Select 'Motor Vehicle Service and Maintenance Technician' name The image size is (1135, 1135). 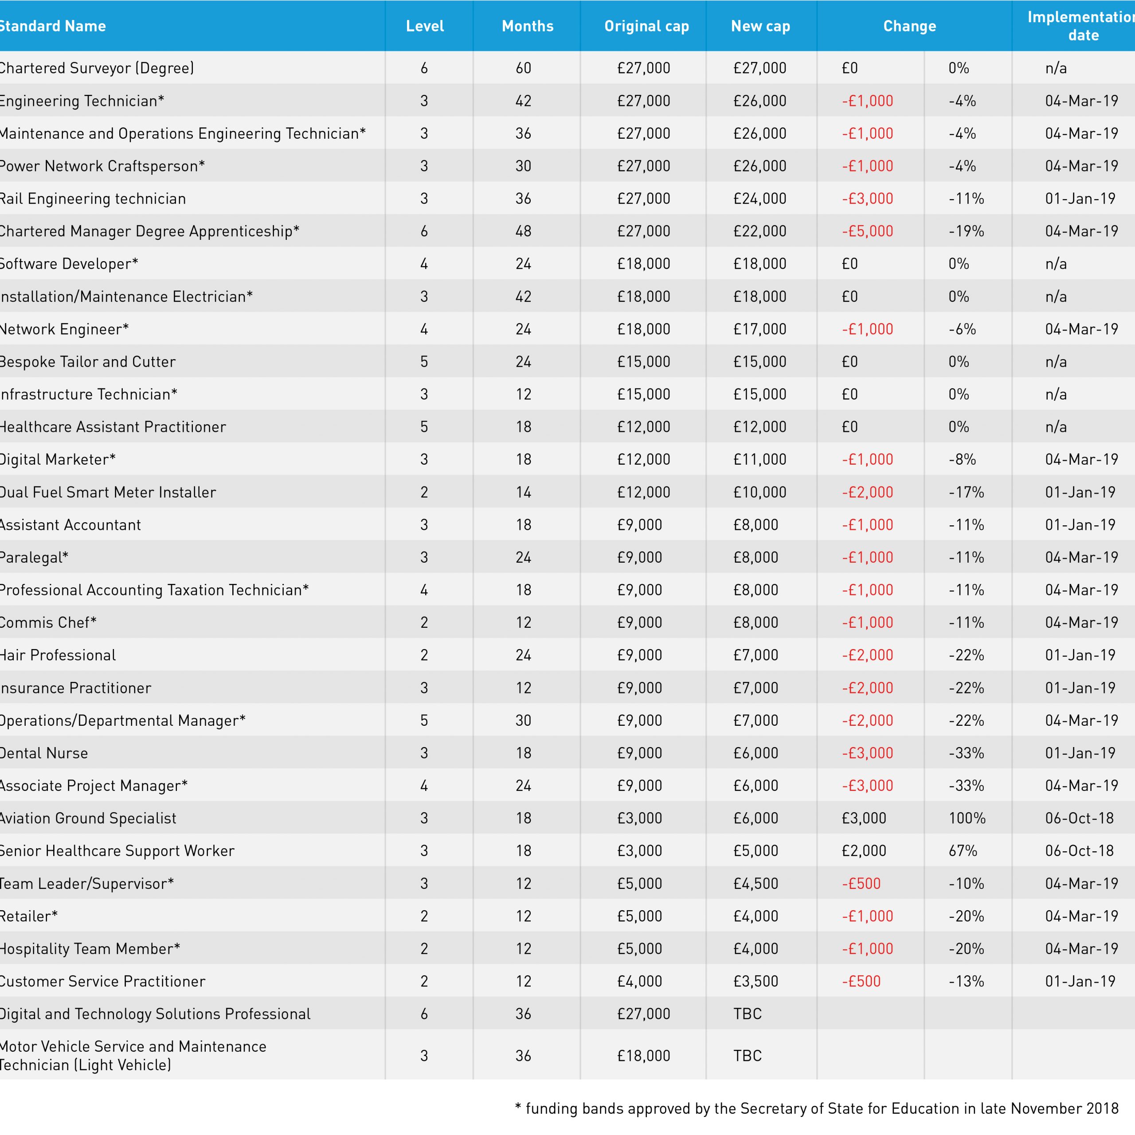(133, 1056)
